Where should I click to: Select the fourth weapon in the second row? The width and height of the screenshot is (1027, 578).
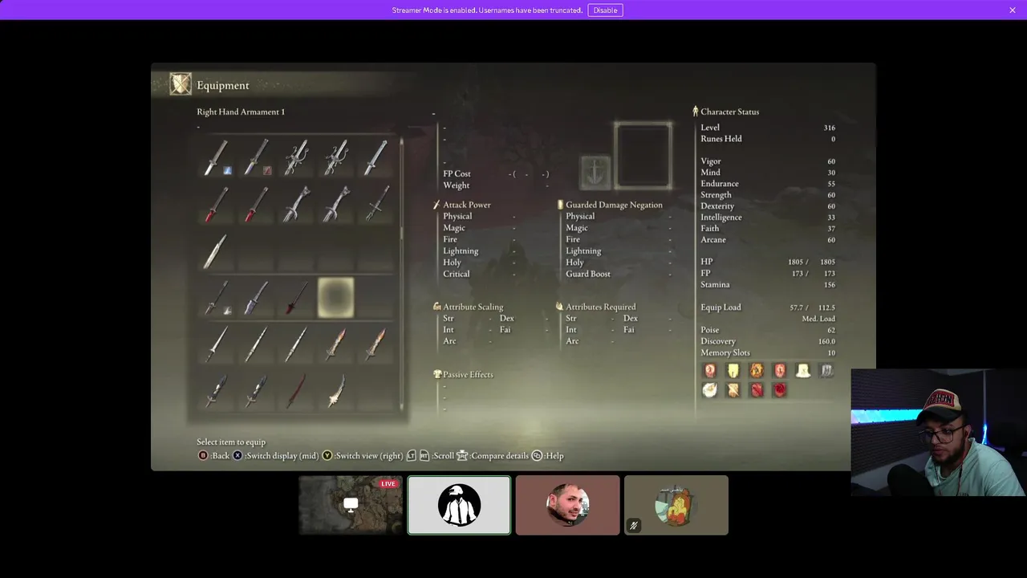(x=336, y=204)
